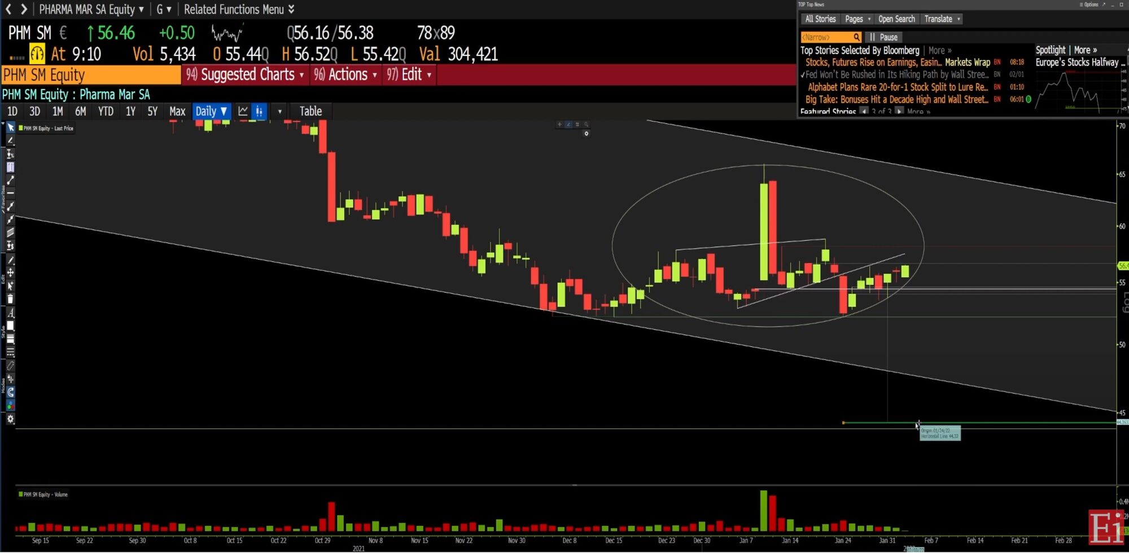The width and height of the screenshot is (1129, 553).
Task: Open the G function dropdown
Action: [164, 9]
